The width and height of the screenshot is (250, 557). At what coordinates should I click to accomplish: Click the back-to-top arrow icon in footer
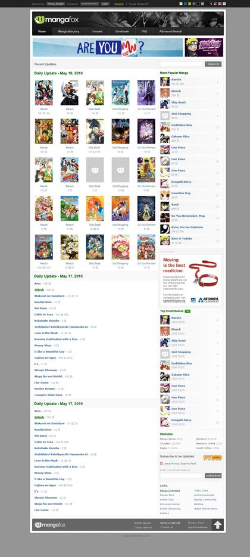(x=218, y=524)
